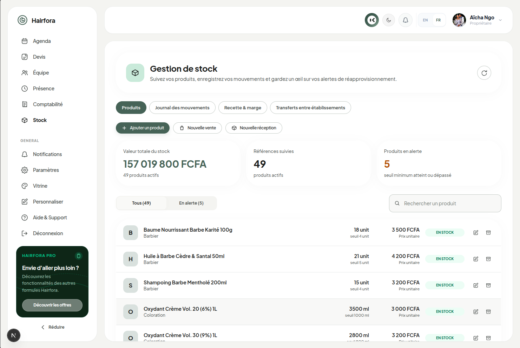Image resolution: width=520 pixels, height=348 pixels.
Task: Edit Oxydant Crème Vol. 20 (6%)
Action: click(476, 312)
